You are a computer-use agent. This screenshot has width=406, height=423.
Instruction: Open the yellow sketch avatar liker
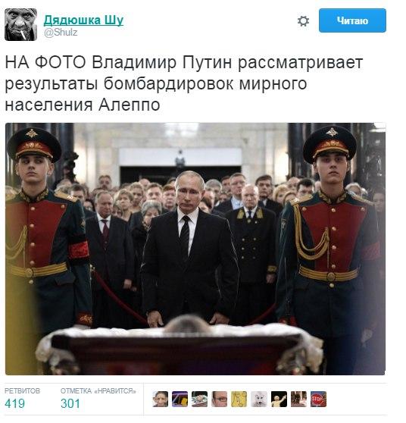pyautogui.click(x=239, y=399)
